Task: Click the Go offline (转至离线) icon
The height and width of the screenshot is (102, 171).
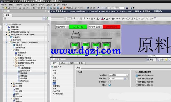Action: tap(76, 8)
